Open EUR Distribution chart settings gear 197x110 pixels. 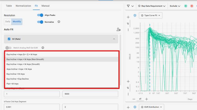[x=135, y=107]
